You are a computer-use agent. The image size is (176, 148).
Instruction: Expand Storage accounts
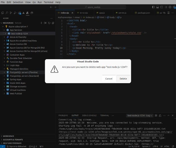[x=4, y=87]
